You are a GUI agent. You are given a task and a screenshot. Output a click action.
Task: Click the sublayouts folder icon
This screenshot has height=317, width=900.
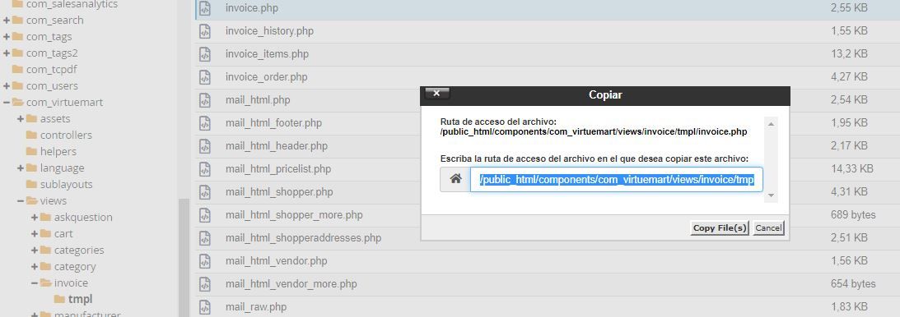tap(31, 184)
